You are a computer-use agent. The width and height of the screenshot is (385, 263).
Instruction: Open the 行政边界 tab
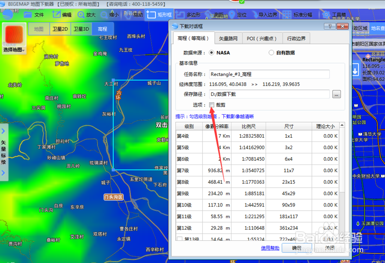pyautogui.click(x=296, y=38)
